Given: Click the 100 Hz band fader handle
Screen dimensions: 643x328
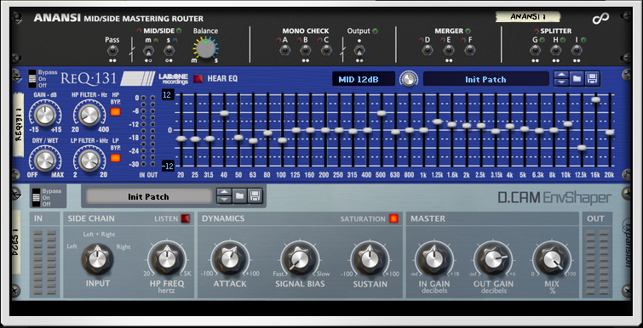Looking at the screenshot, I should point(282,140).
